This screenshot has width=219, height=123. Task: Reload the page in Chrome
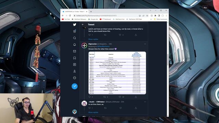(70, 16)
